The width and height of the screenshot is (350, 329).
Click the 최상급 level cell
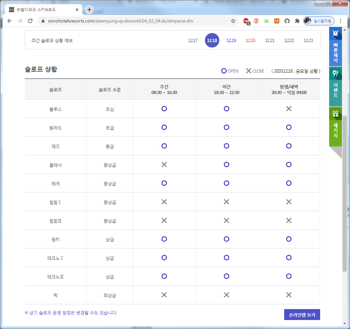tap(110, 295)
